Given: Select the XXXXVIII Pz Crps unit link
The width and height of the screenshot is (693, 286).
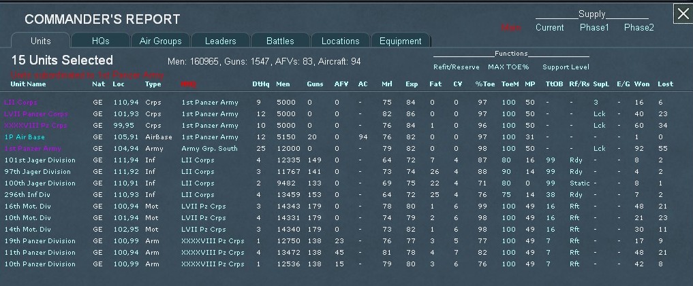Looking at the screenshot, I should [x=35, y=125].
